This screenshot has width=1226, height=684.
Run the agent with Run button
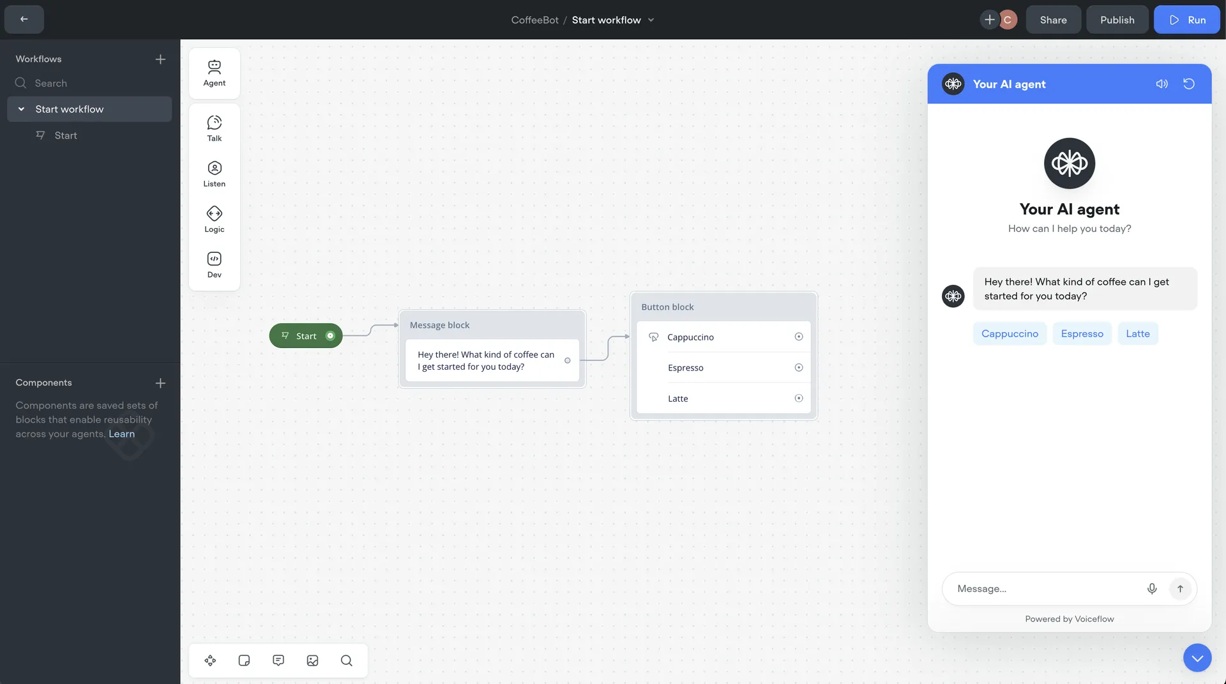tap(1186, 20)
